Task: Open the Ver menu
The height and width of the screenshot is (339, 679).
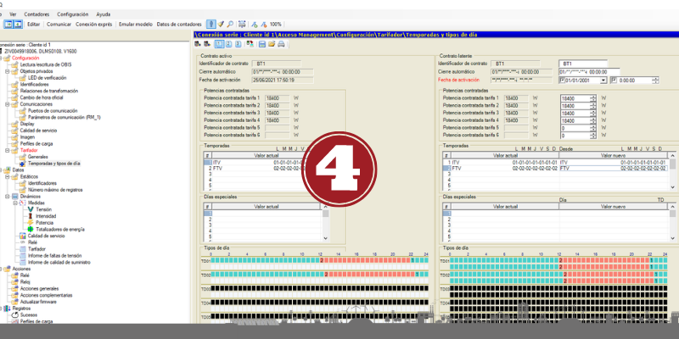Action: (x=13, y=14)
